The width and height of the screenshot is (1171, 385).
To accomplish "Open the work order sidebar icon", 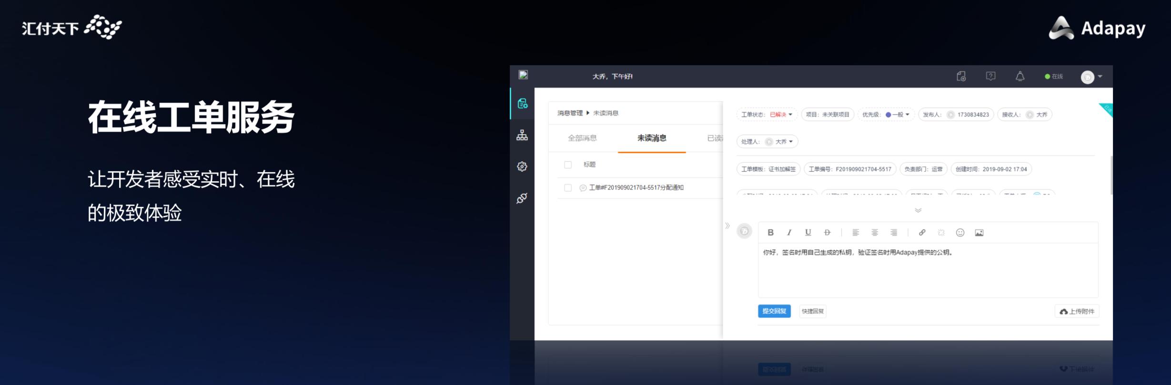I will click(x=523, y=103).
